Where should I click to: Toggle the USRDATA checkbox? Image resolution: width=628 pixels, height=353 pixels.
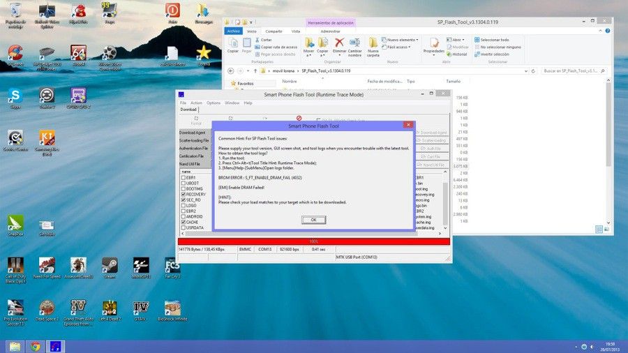pos(184,227)
